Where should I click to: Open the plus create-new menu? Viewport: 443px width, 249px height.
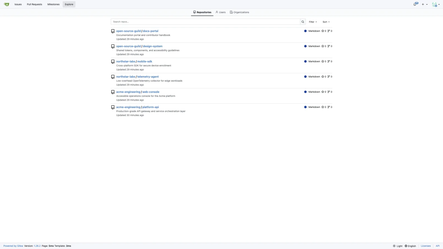pos(424,4)
